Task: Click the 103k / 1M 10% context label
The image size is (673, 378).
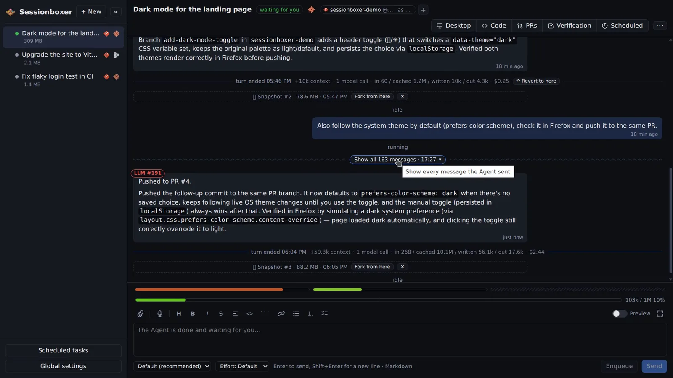Action: 645,300
